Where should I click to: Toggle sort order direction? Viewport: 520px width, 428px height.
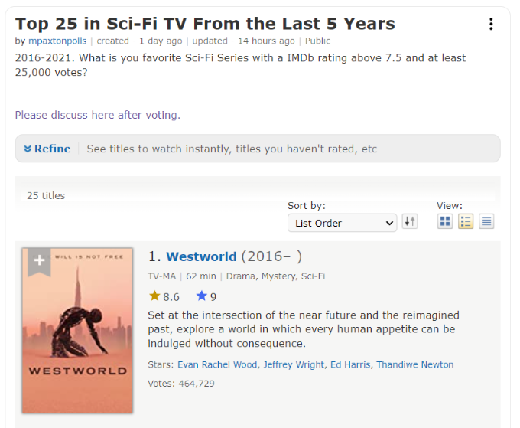410,222
